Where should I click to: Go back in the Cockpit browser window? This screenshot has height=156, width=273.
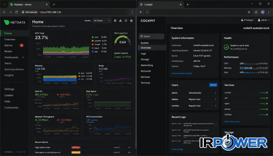[141, 12]
